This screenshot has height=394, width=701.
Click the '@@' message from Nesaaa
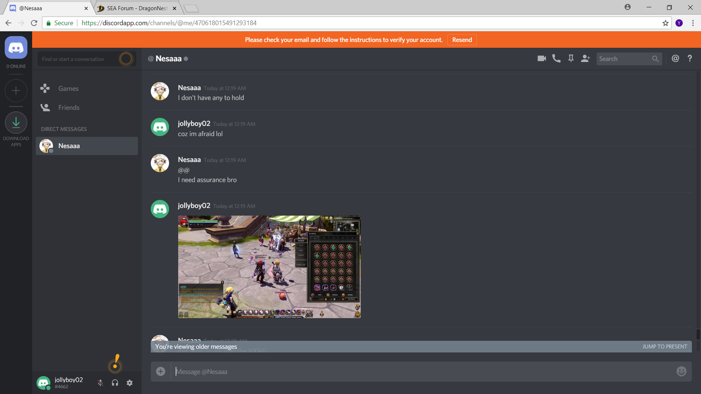pyautogui.click(x=184, y=170)
